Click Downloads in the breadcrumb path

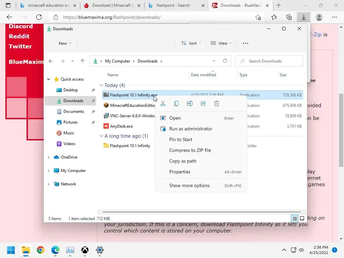tap(148, 61)
